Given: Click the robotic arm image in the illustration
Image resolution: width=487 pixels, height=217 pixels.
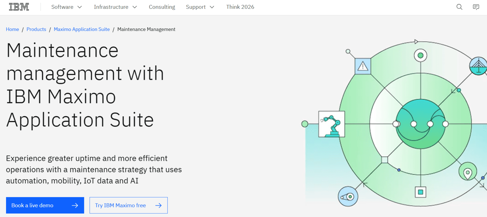Looking at the screenshot, I should [x=331, y=124].
